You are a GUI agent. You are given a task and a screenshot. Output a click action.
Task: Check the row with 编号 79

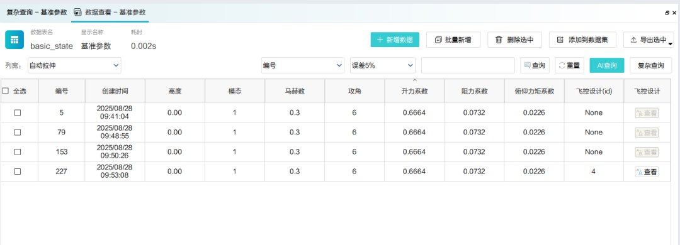18,133
